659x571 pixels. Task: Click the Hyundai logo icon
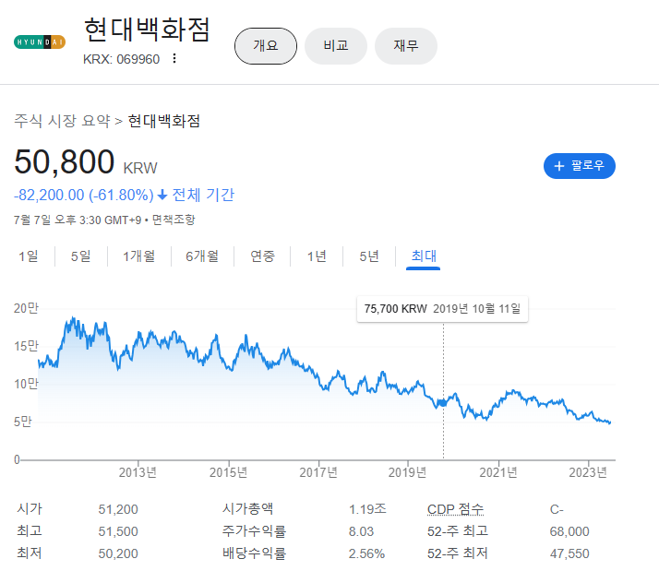[40, 42]
